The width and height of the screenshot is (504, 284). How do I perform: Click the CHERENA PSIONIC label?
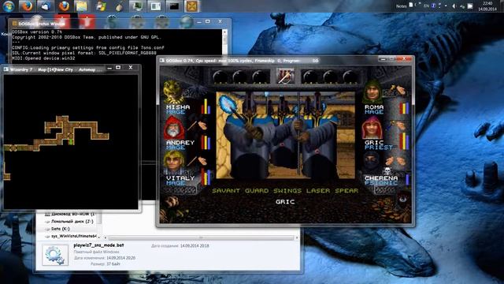pyautogui.click(x=381, y=180)
